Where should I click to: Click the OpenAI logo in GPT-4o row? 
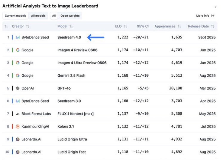(18, 88)
